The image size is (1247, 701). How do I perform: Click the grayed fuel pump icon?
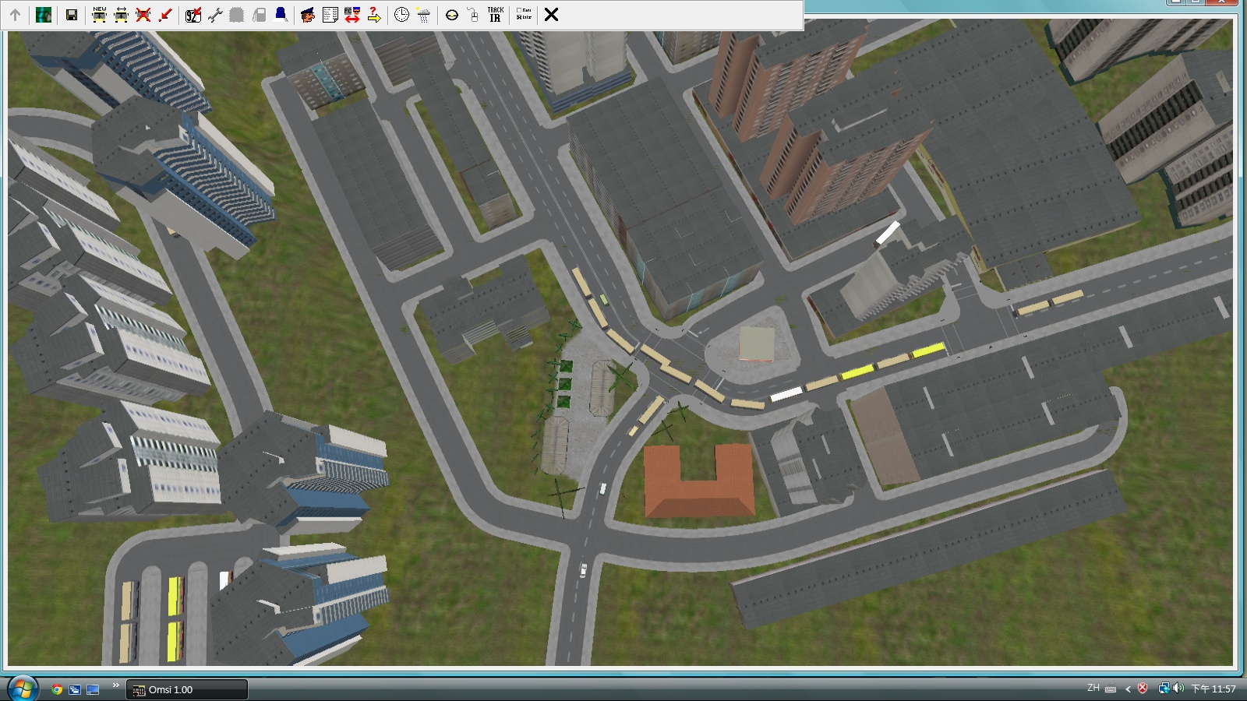(x=259, y=15)
